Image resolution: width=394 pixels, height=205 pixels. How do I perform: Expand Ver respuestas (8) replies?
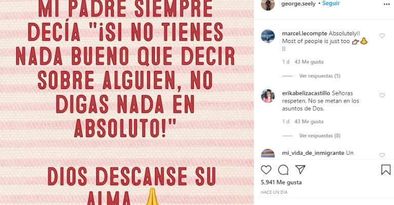[320, 135]
